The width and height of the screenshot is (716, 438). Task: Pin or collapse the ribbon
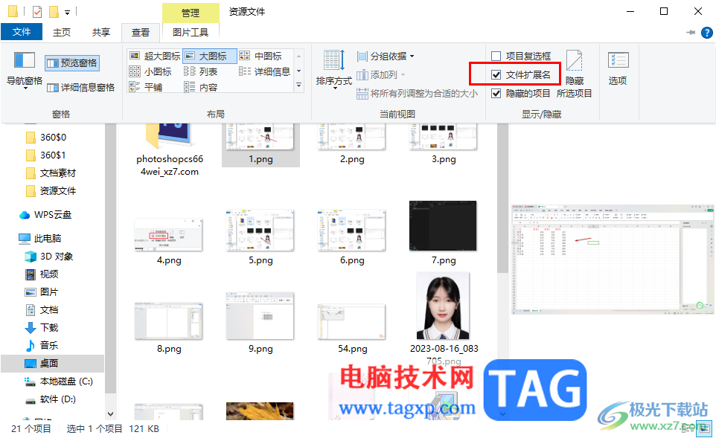691,33
